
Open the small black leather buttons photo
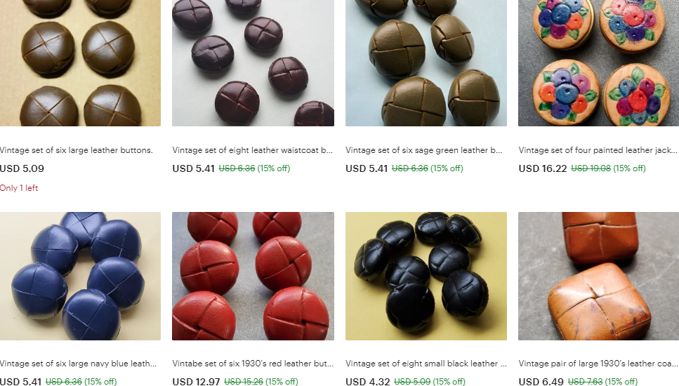[x=426, y=276]
